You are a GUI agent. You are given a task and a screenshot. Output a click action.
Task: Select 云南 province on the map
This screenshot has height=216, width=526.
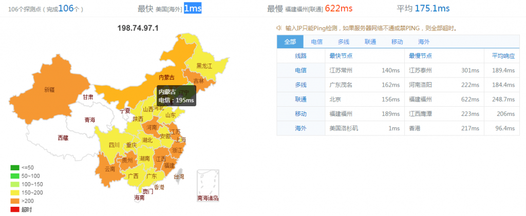(x=109, y=169)
